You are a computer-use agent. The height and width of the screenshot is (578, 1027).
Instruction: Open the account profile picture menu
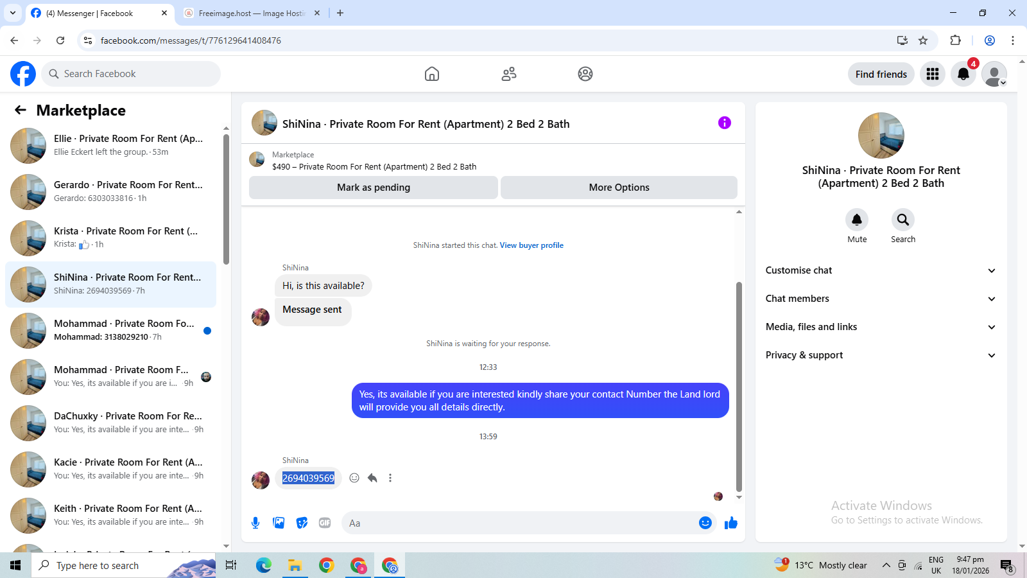(994, 74)
